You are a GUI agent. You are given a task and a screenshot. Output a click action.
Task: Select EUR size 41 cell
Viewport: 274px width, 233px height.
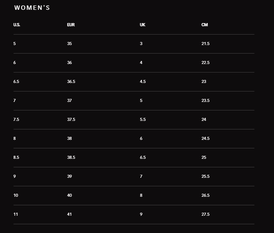tap(69, 214)
